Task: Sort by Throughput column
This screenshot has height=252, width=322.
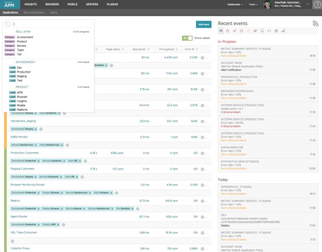Action: (168, 49)
